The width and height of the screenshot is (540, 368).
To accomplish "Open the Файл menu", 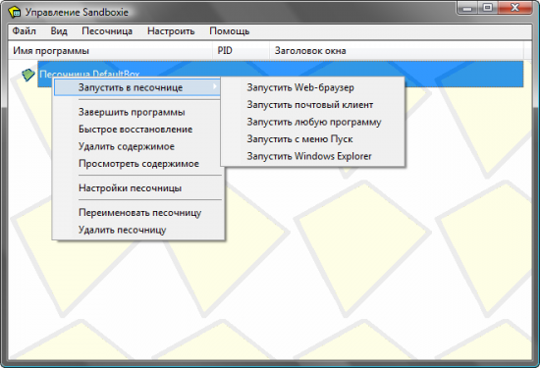I will click(25, 31).
